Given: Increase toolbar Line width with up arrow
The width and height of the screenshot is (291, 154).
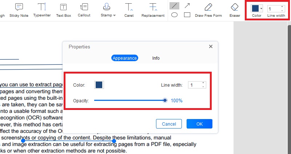Looking at the screenshot, I should tap(282, 7).
